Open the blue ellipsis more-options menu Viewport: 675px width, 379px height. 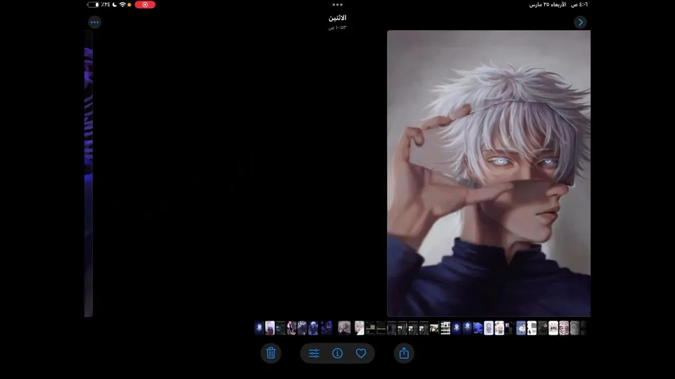(x=94, y=22)
